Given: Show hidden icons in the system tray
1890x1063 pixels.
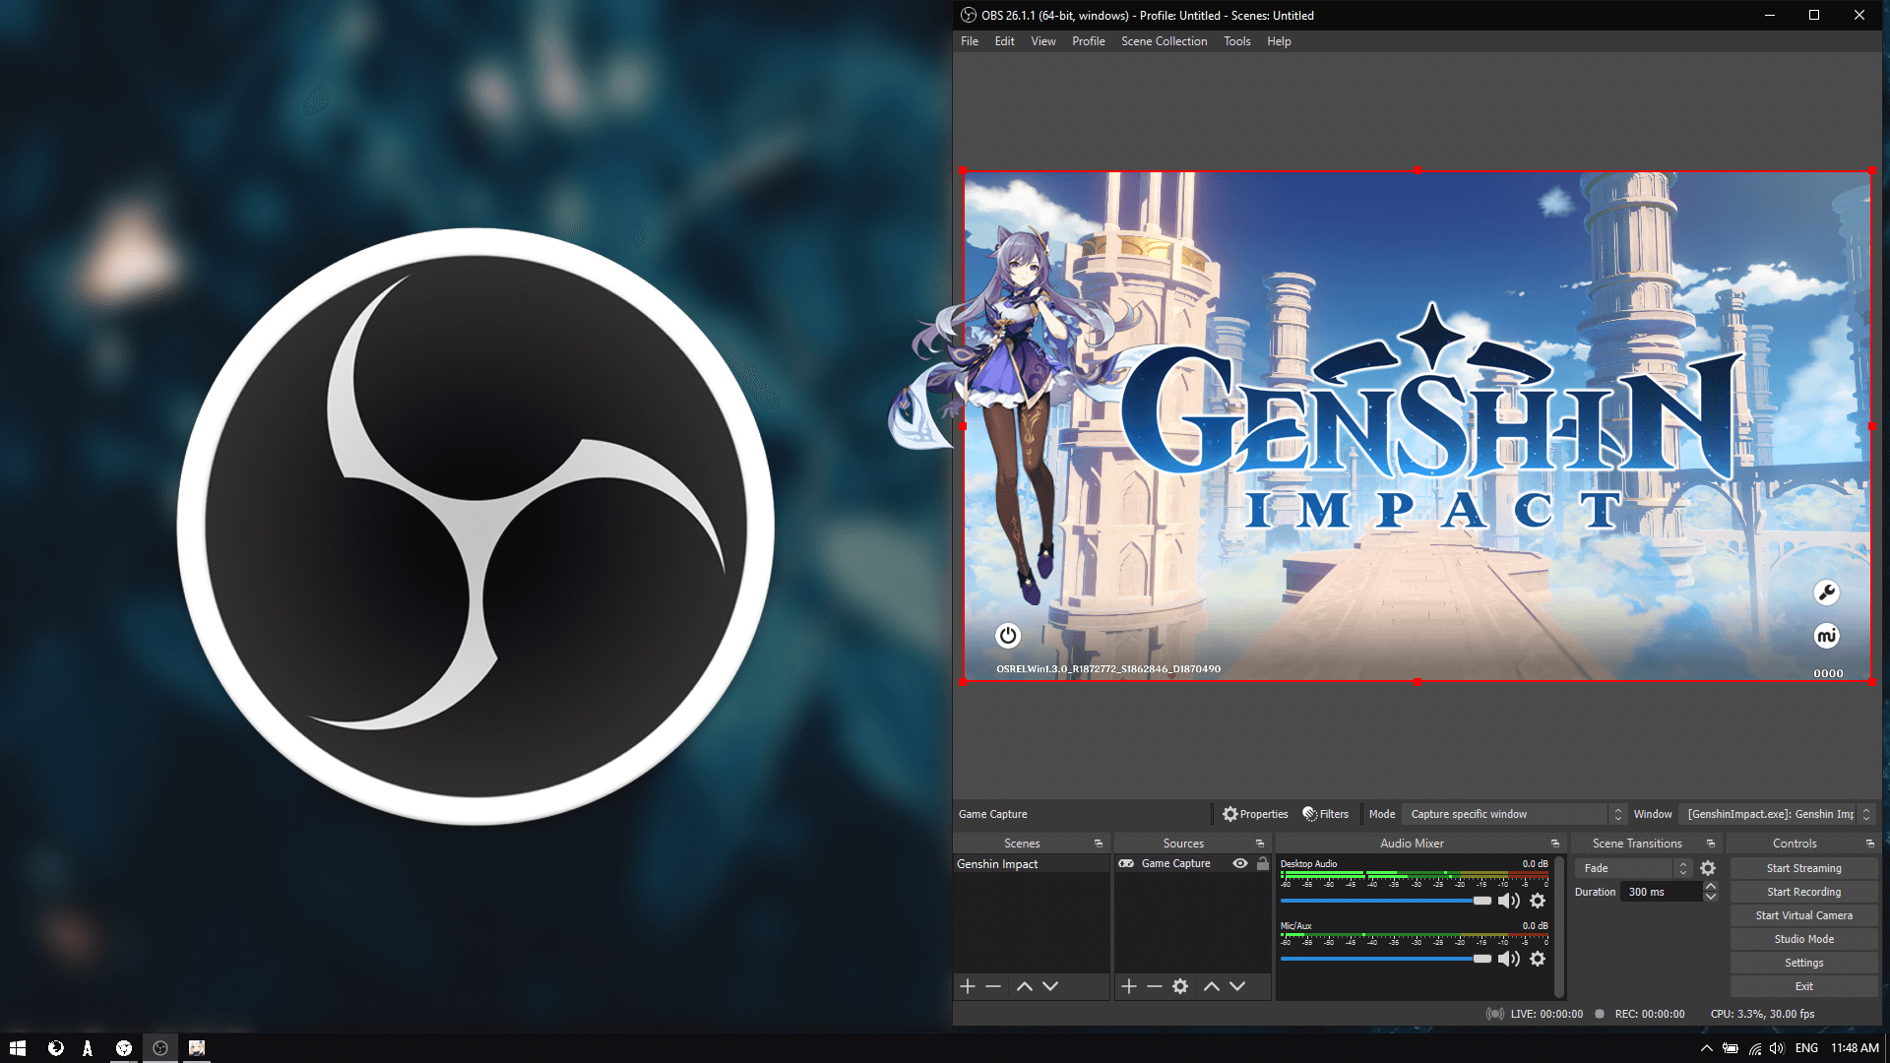Looking at the screenshot, I should pos(1707,1048).
